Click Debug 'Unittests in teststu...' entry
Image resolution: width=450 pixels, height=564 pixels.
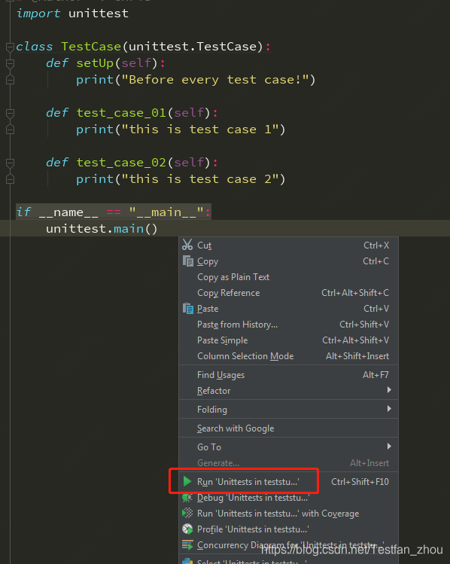[289, 498]
